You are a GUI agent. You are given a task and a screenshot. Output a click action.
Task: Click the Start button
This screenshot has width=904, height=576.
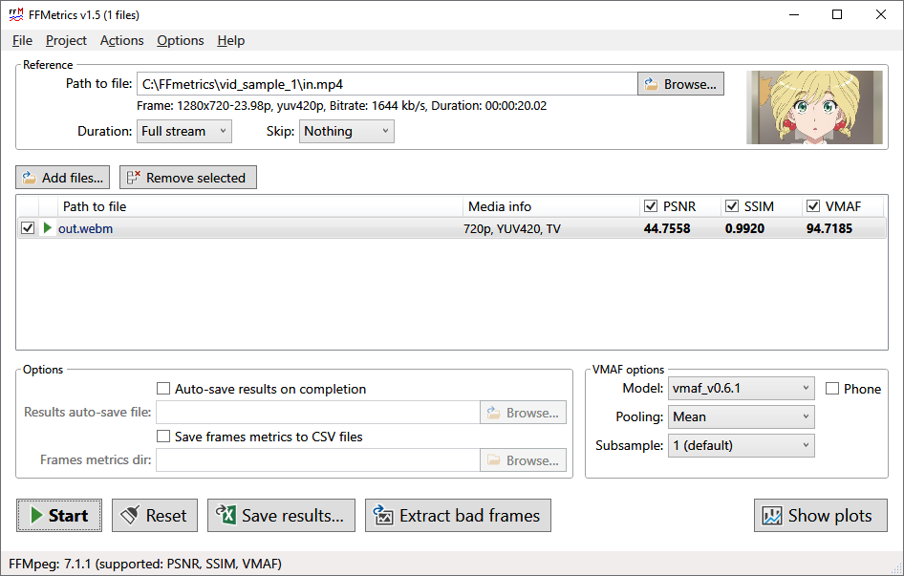click(x=59, y=516)
